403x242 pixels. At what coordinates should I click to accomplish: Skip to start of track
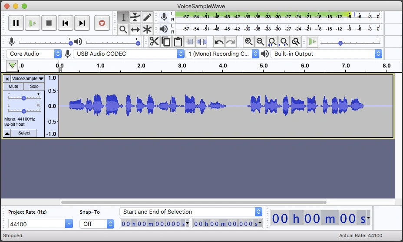65,23
